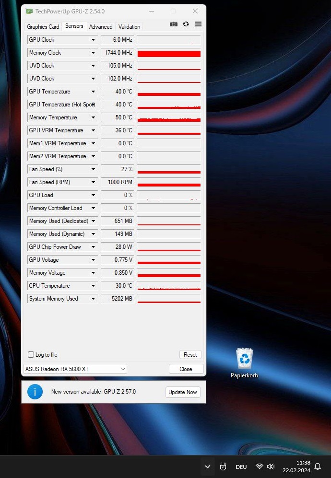Click the Fan Speed (RPM) history graph
Viewport: 331px width, 478px height.
coord(169,182)
